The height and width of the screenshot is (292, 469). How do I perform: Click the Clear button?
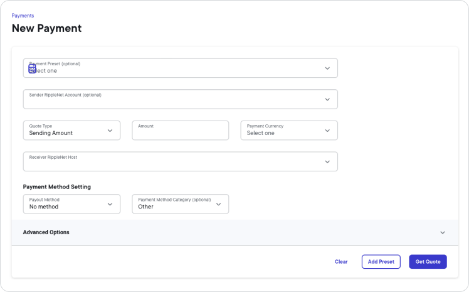[x=341, y=262]
